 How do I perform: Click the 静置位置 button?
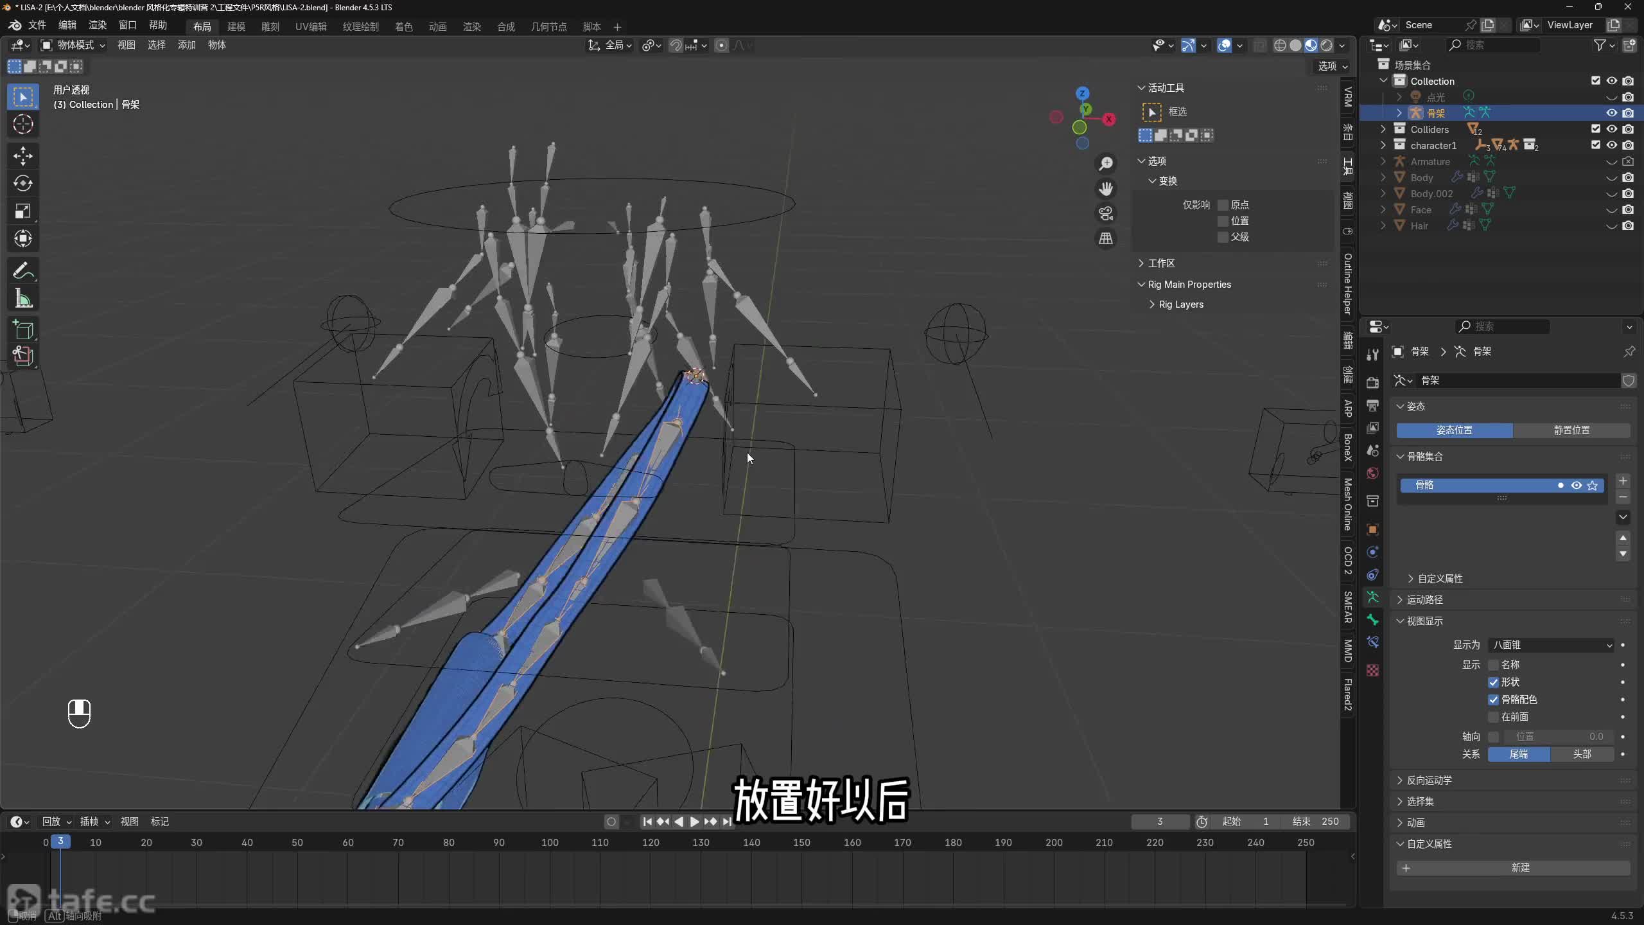click(x=1571, y=430)
